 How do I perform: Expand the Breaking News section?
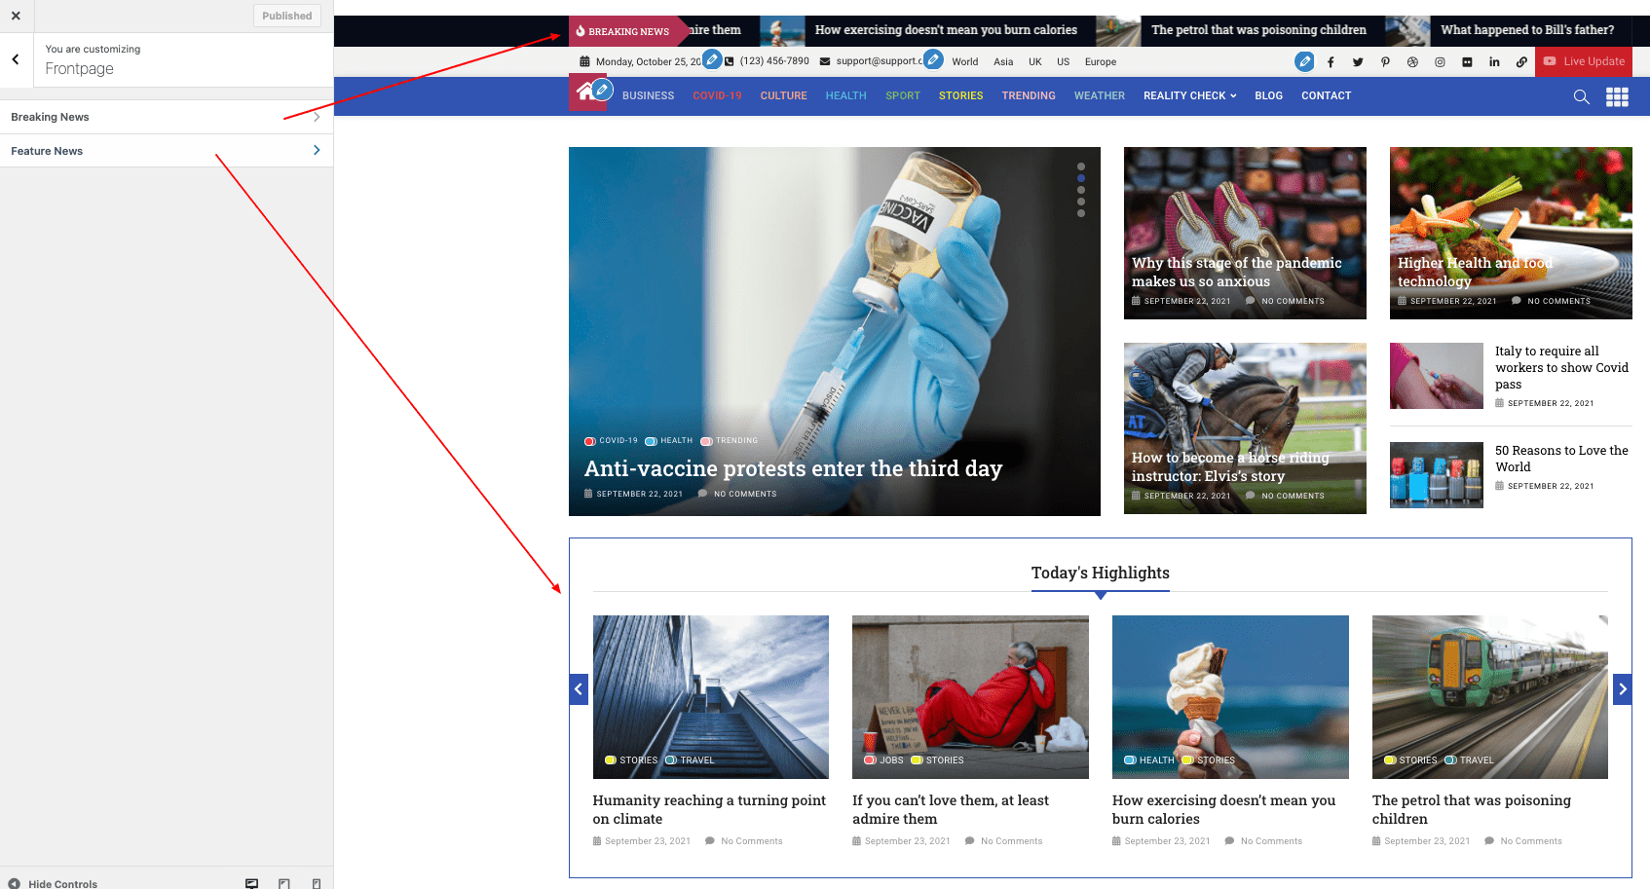click(x=166, y=117)
